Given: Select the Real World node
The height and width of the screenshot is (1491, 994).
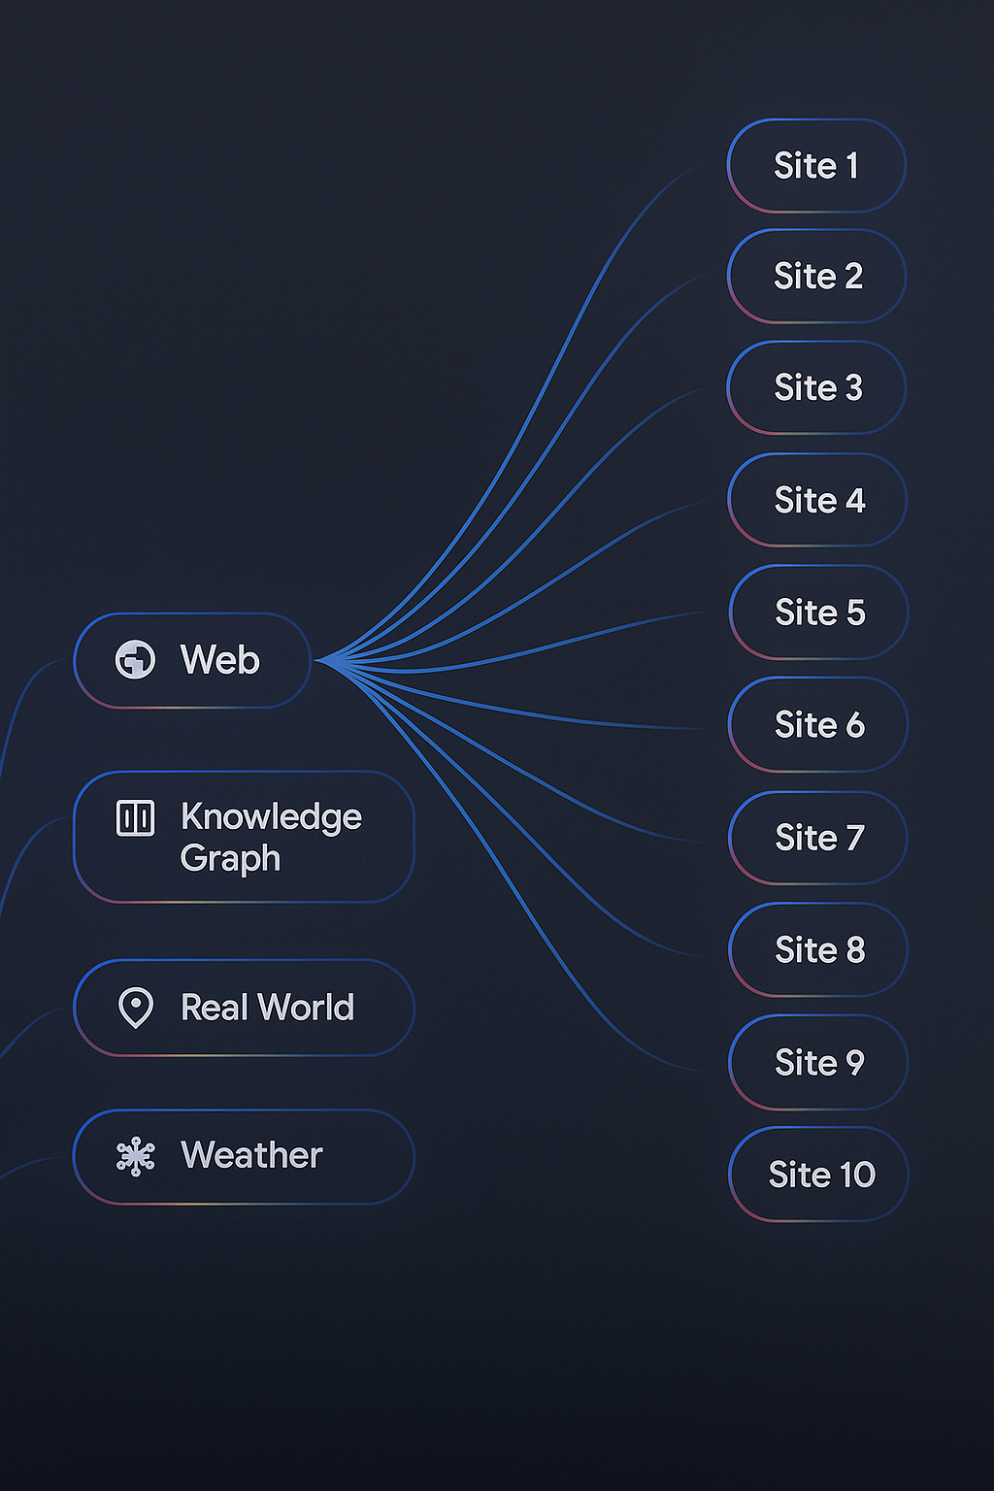Looking at the screenshot, I should [244, 1008].
